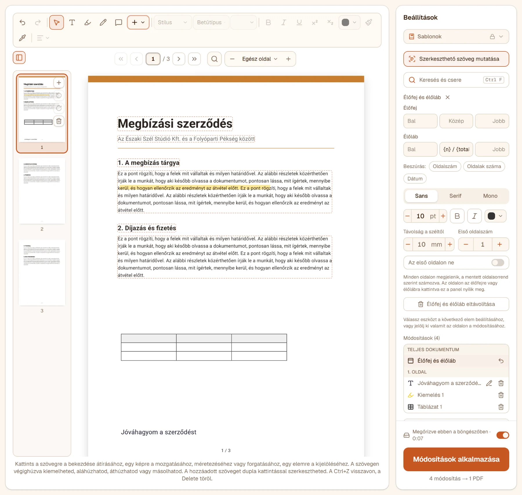522x495 pixels.
Task: Click the eyedropper tool
Action: [x=22, y=38]
